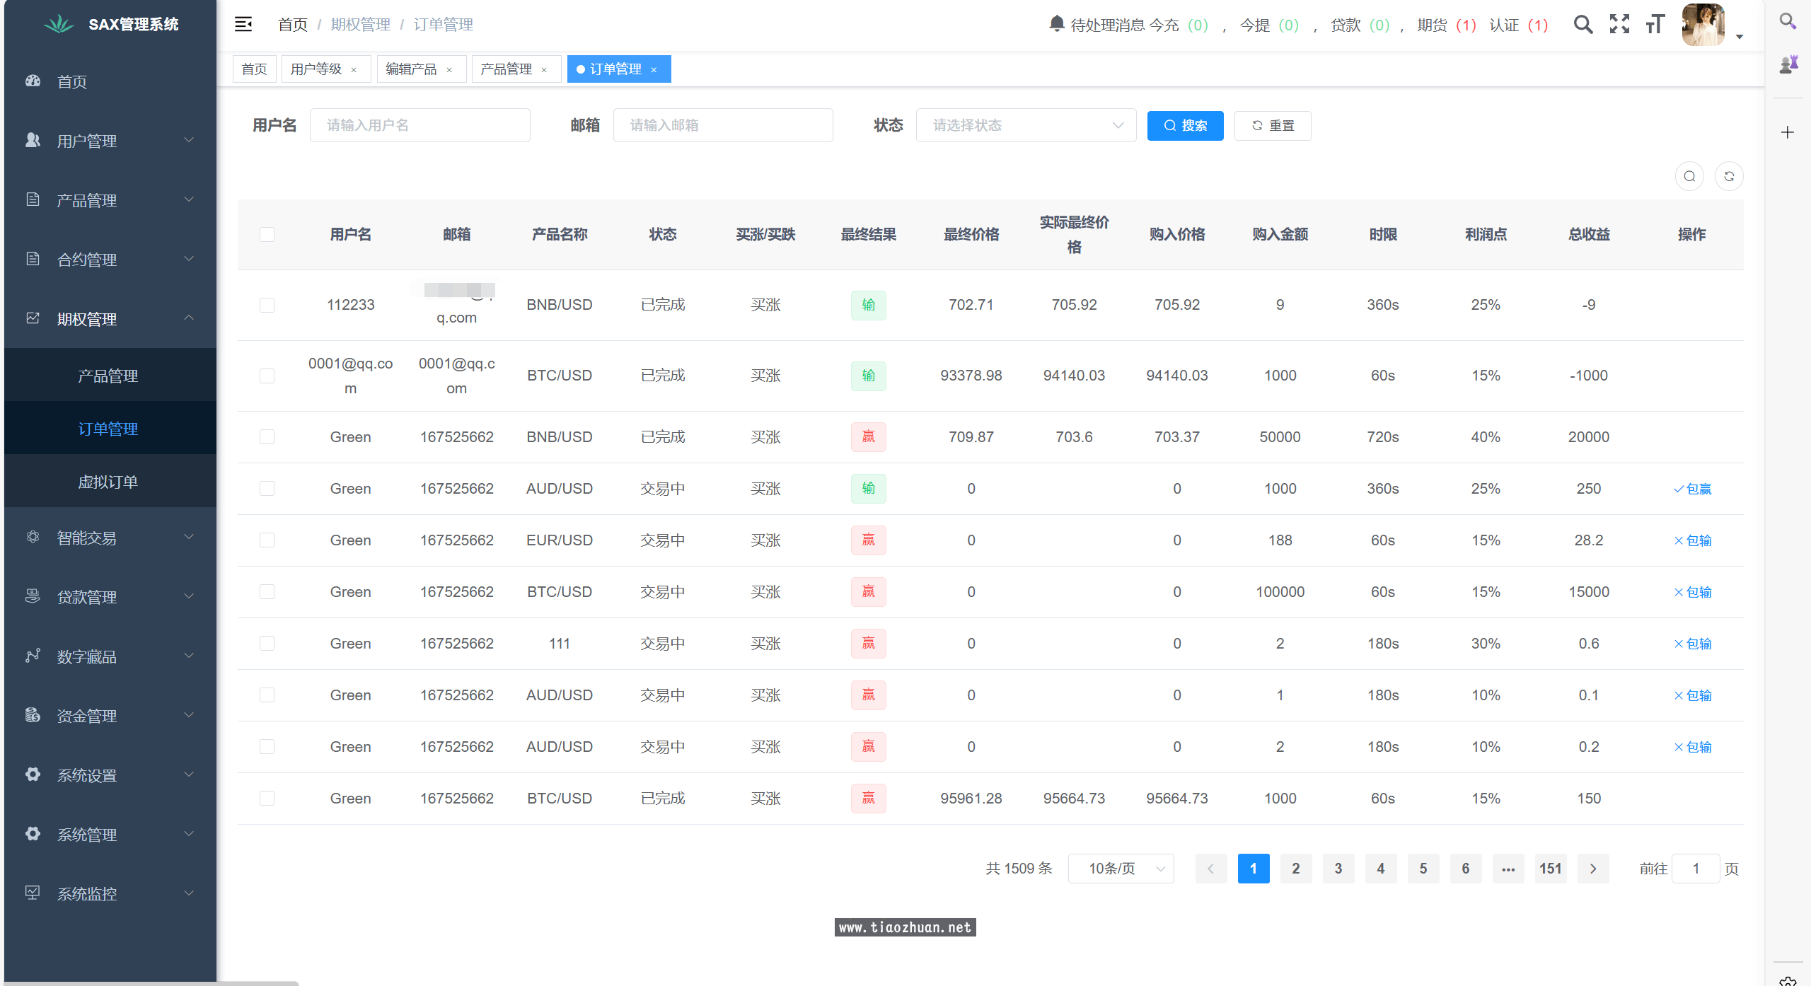Click the font size adjustment icon
The width and height of the screenshot is (1811, 986).
pos(1655,25)
